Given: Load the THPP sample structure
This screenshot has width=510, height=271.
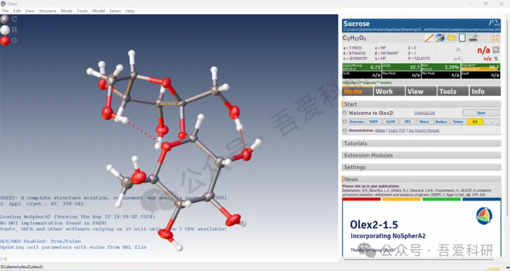Looking at the screenshot, I should [374, 122].
